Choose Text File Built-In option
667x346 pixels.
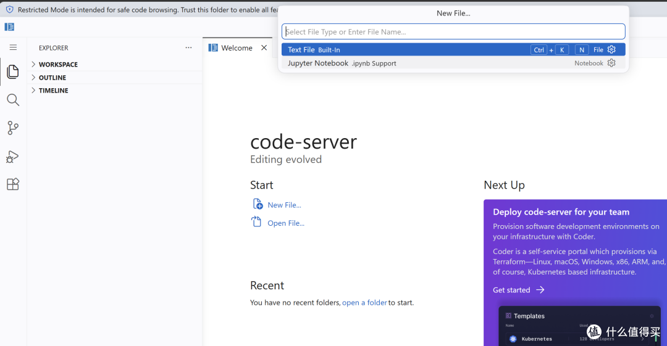(453, 50)
